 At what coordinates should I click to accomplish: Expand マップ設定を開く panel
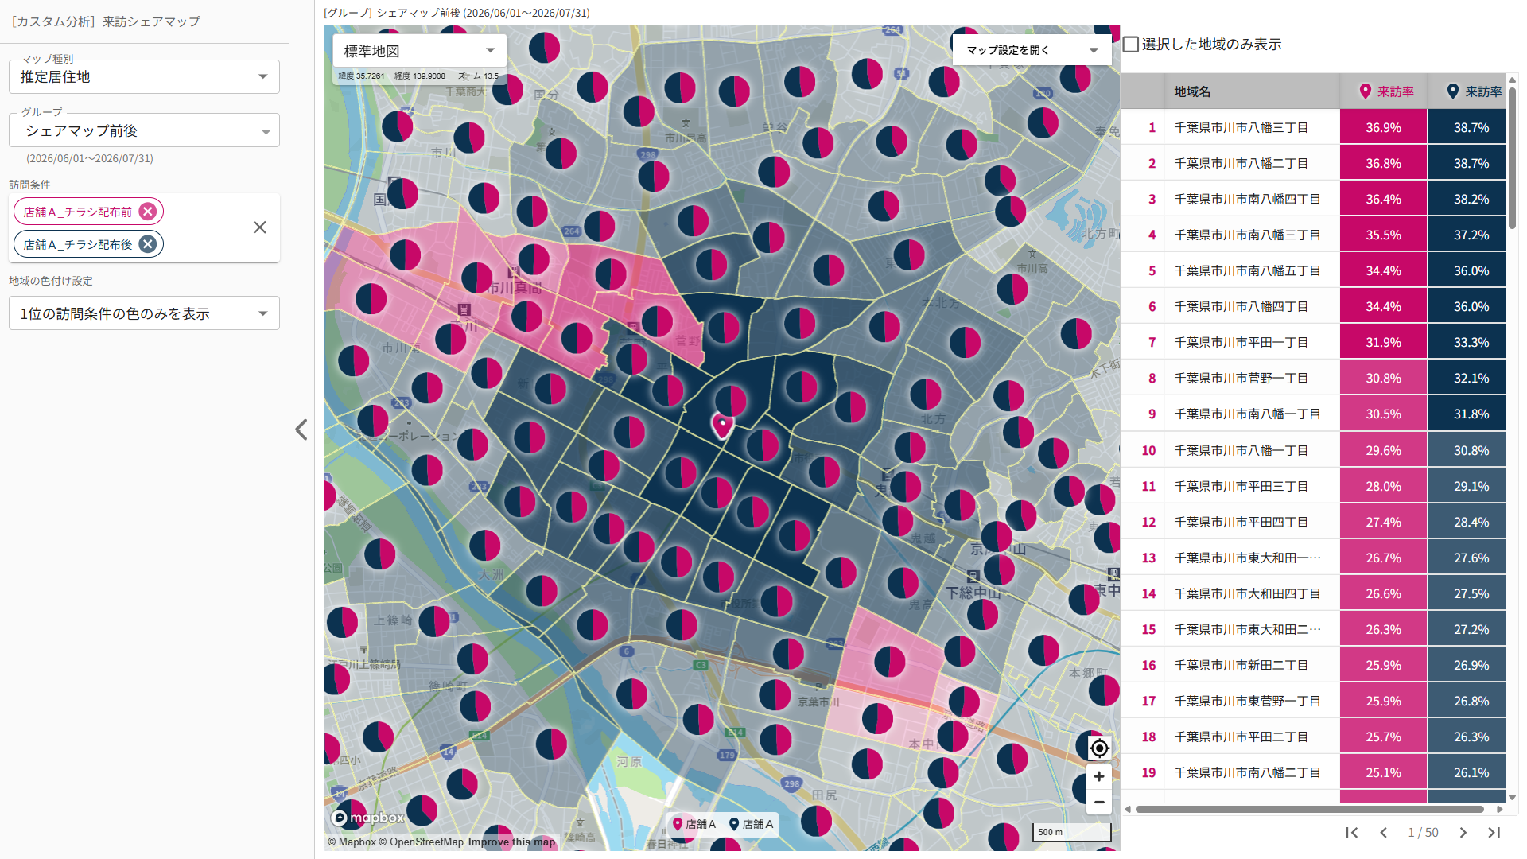[x=1032, y=50]
